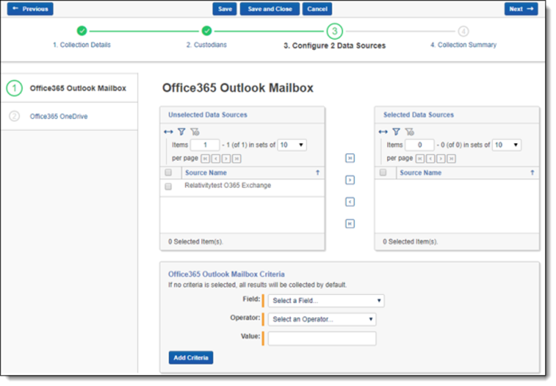Clear filters icon in Selected Data Sources
Viewport: 556px width, 386px height.
[410, 132]
